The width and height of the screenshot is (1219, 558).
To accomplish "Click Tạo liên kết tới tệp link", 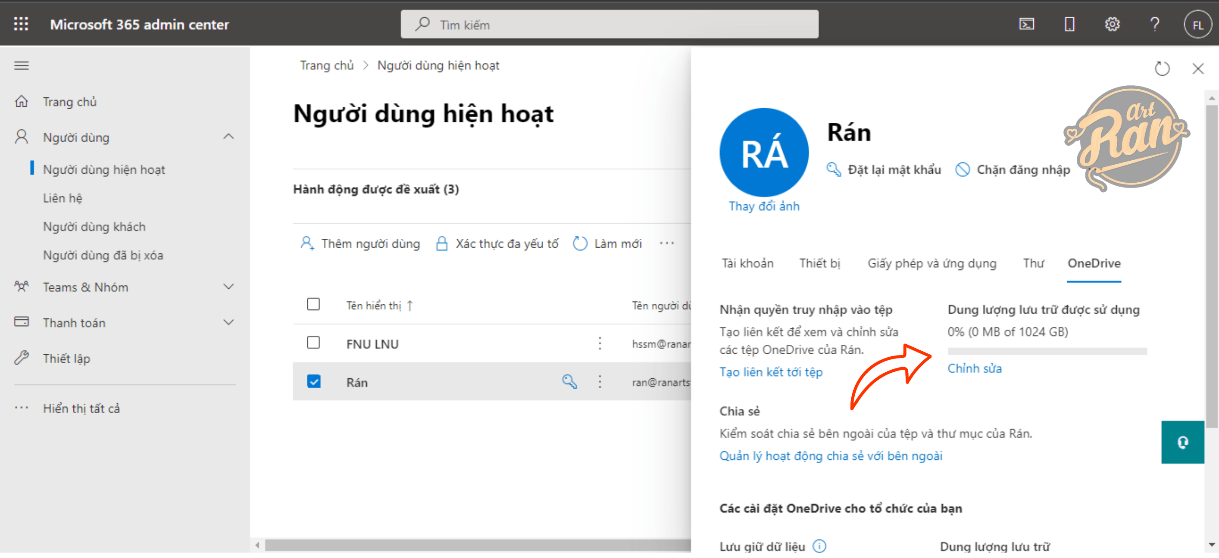I will click(771, 372).
